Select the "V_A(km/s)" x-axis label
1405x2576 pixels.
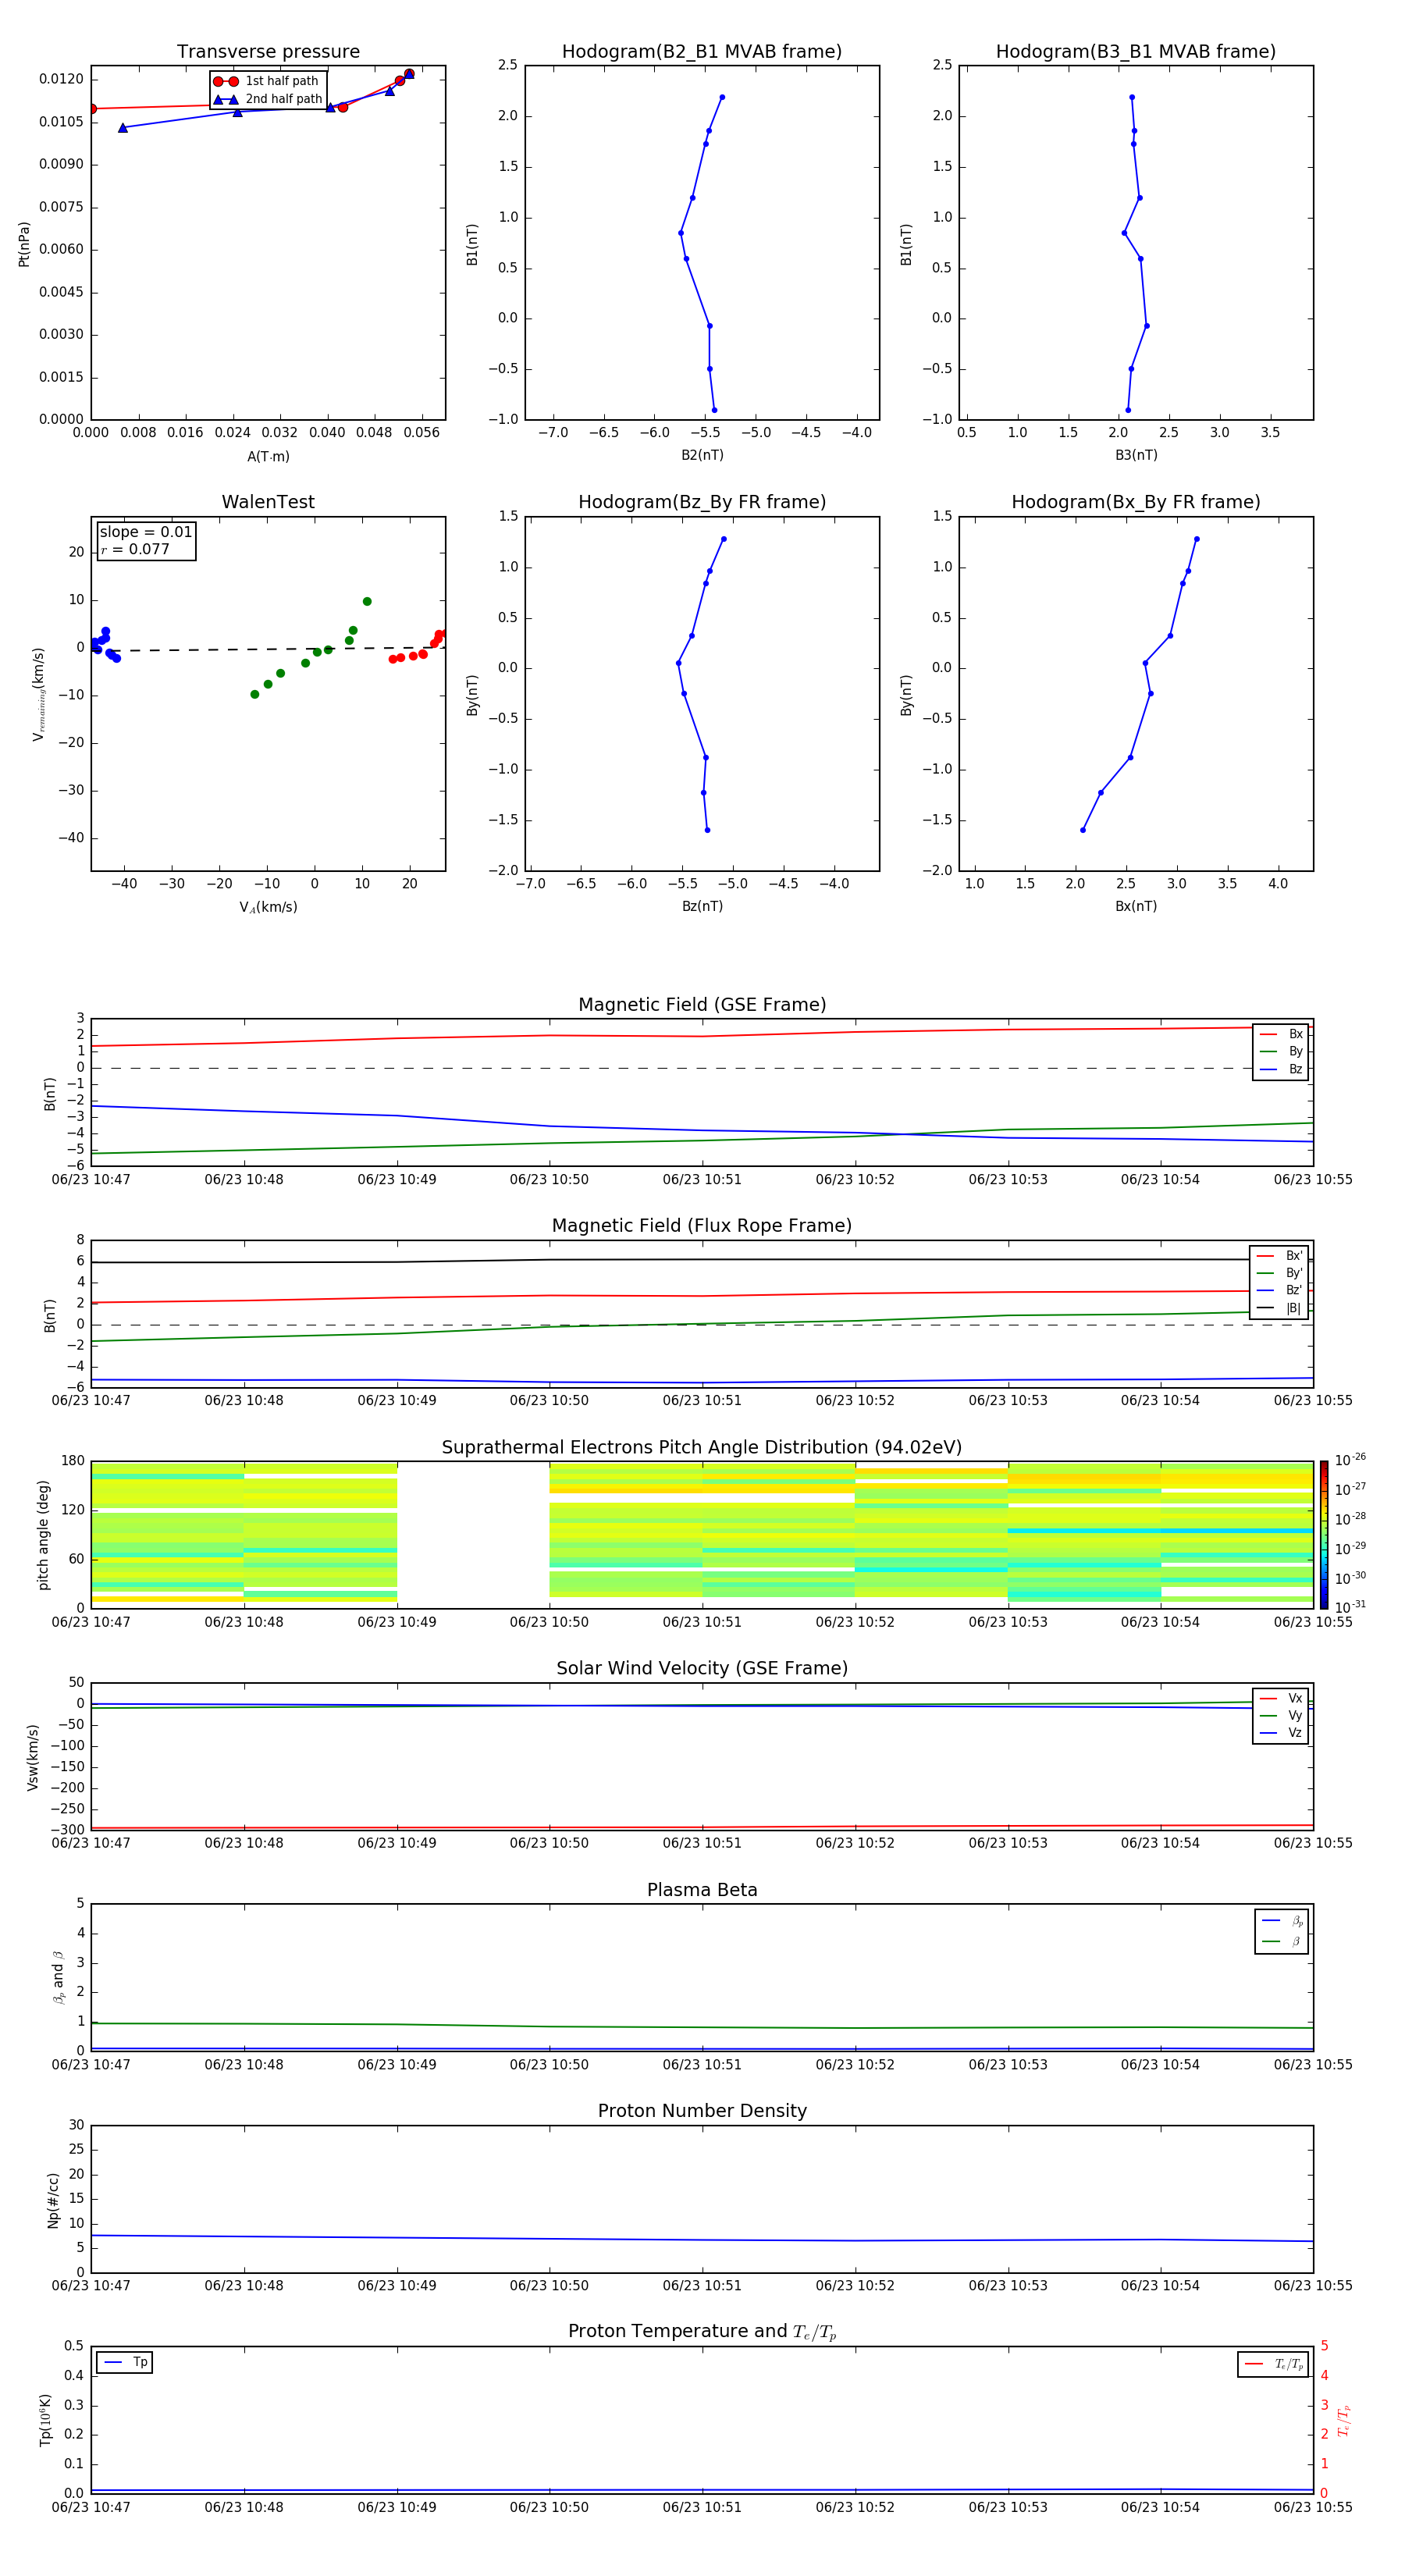tap(268, 908)
